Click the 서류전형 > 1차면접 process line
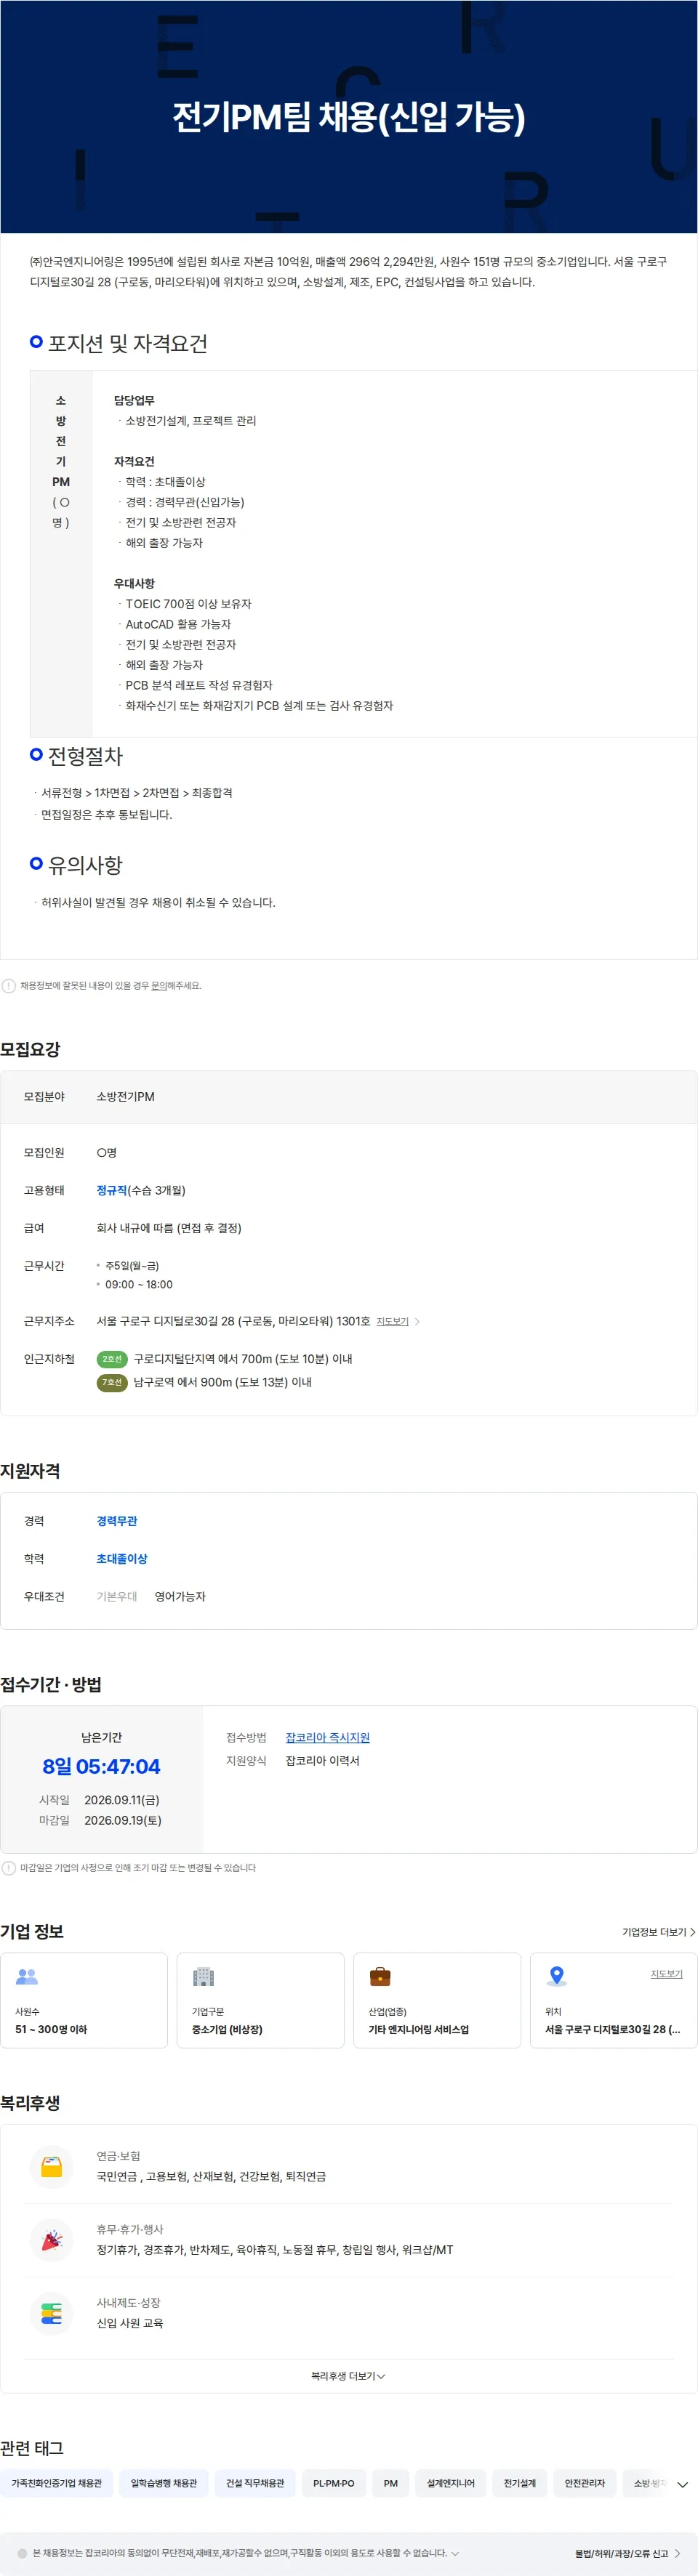698x2576 pixels. click(x=137, y=793)
